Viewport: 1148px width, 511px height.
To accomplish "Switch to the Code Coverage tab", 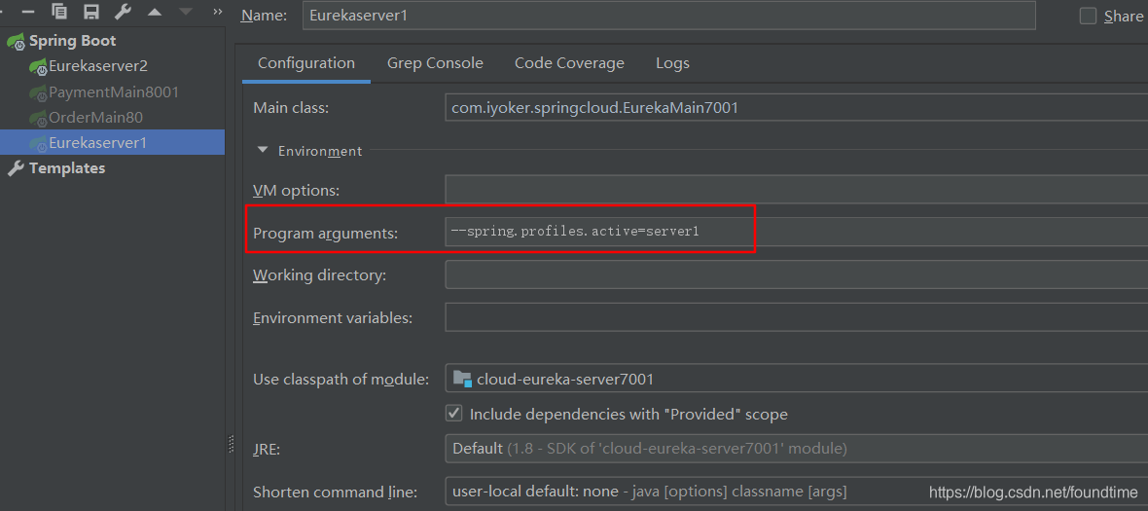I will [x=569, y=63].
